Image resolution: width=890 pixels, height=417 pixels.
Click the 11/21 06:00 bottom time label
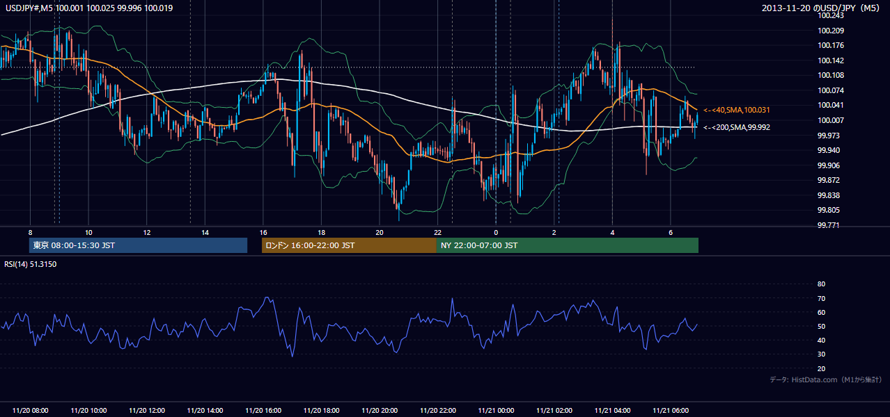click(x=670, y=411)
